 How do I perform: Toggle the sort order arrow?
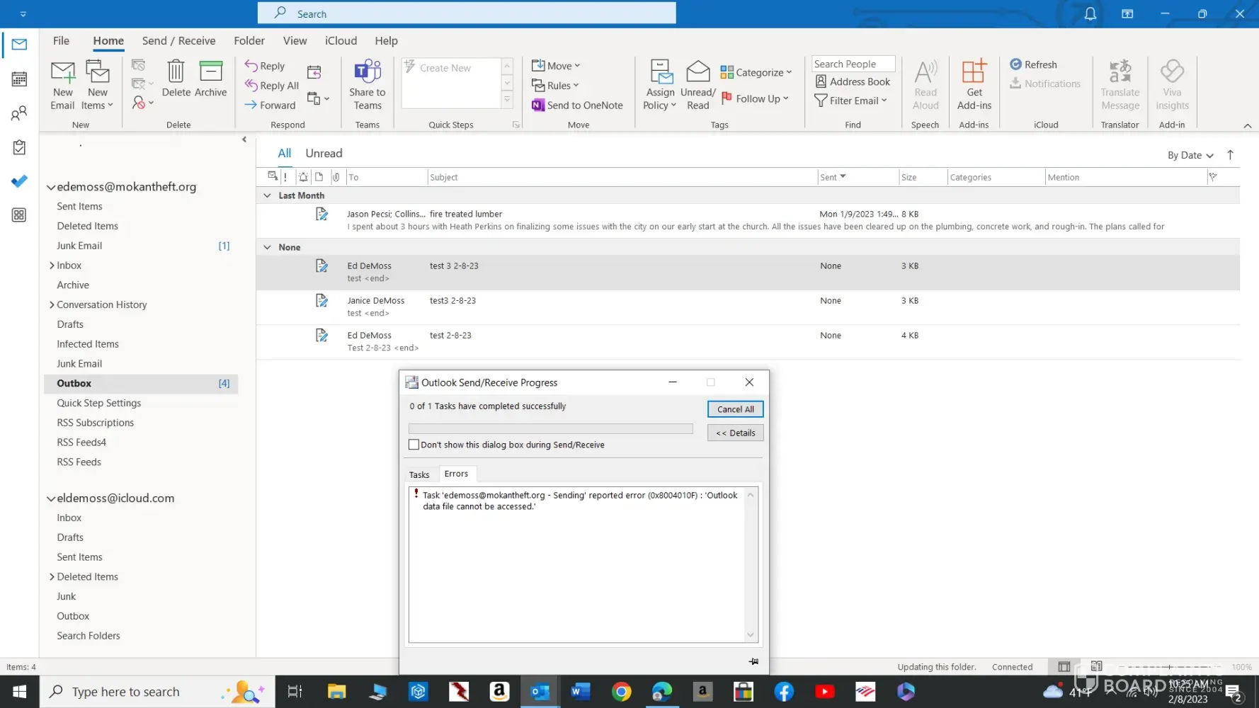coord(1230,155)
